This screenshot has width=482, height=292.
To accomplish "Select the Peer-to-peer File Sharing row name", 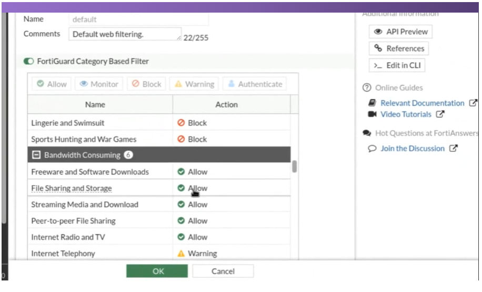I will pos(74,221).
